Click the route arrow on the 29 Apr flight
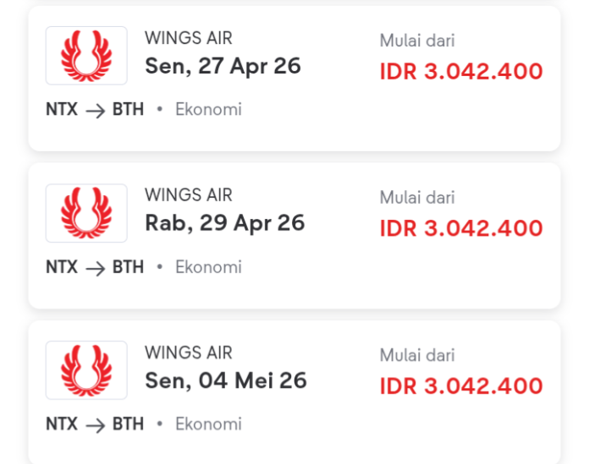 click(95, 268)
